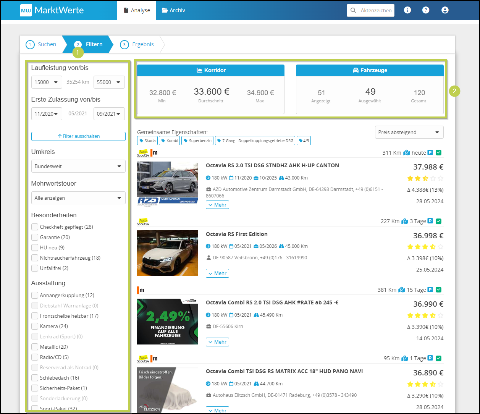Viewport: 480px width, 414px height.
Task: Tick the Unfallfrei checkbox
Action: (35, 268)
